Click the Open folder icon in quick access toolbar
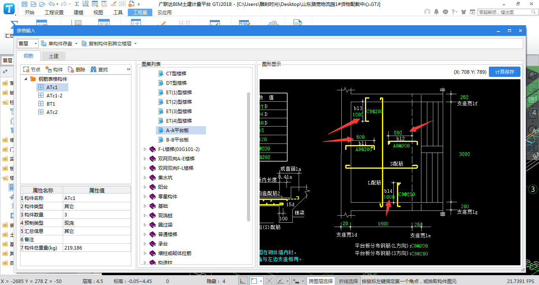 [43, 4]
